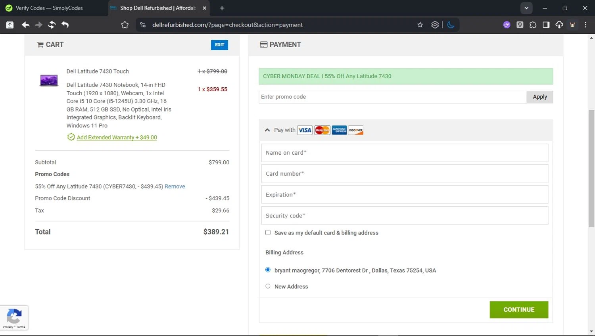Open a new browser tab
The width and height of the screenshot is (595, 336).
222,8
